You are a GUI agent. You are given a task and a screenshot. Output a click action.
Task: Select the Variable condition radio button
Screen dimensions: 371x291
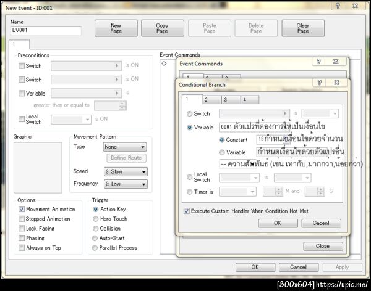190,128
